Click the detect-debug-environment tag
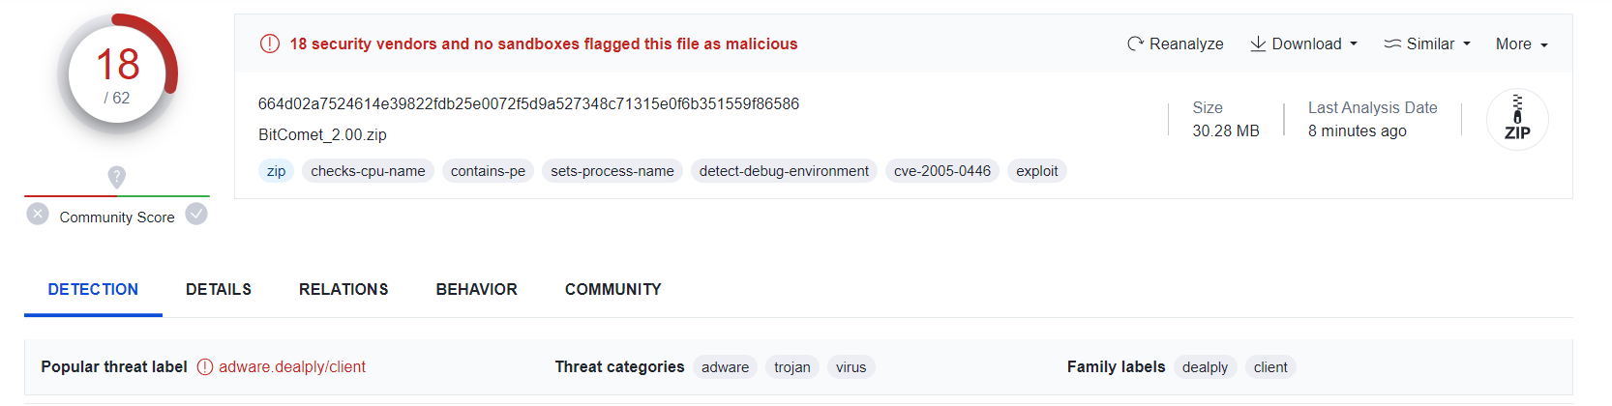This screenshot has height=406, width=1612. click(784, 171)
